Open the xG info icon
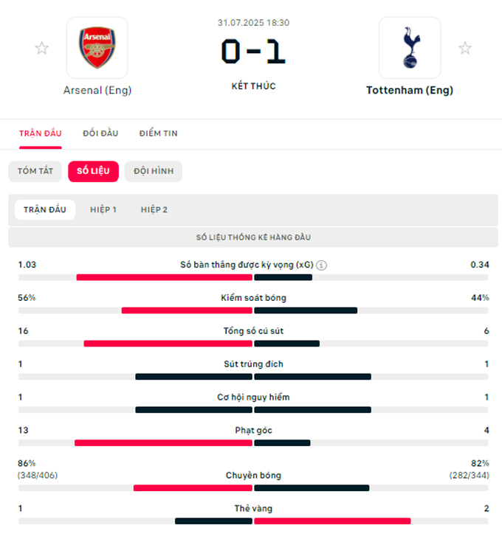 (322, 265)
